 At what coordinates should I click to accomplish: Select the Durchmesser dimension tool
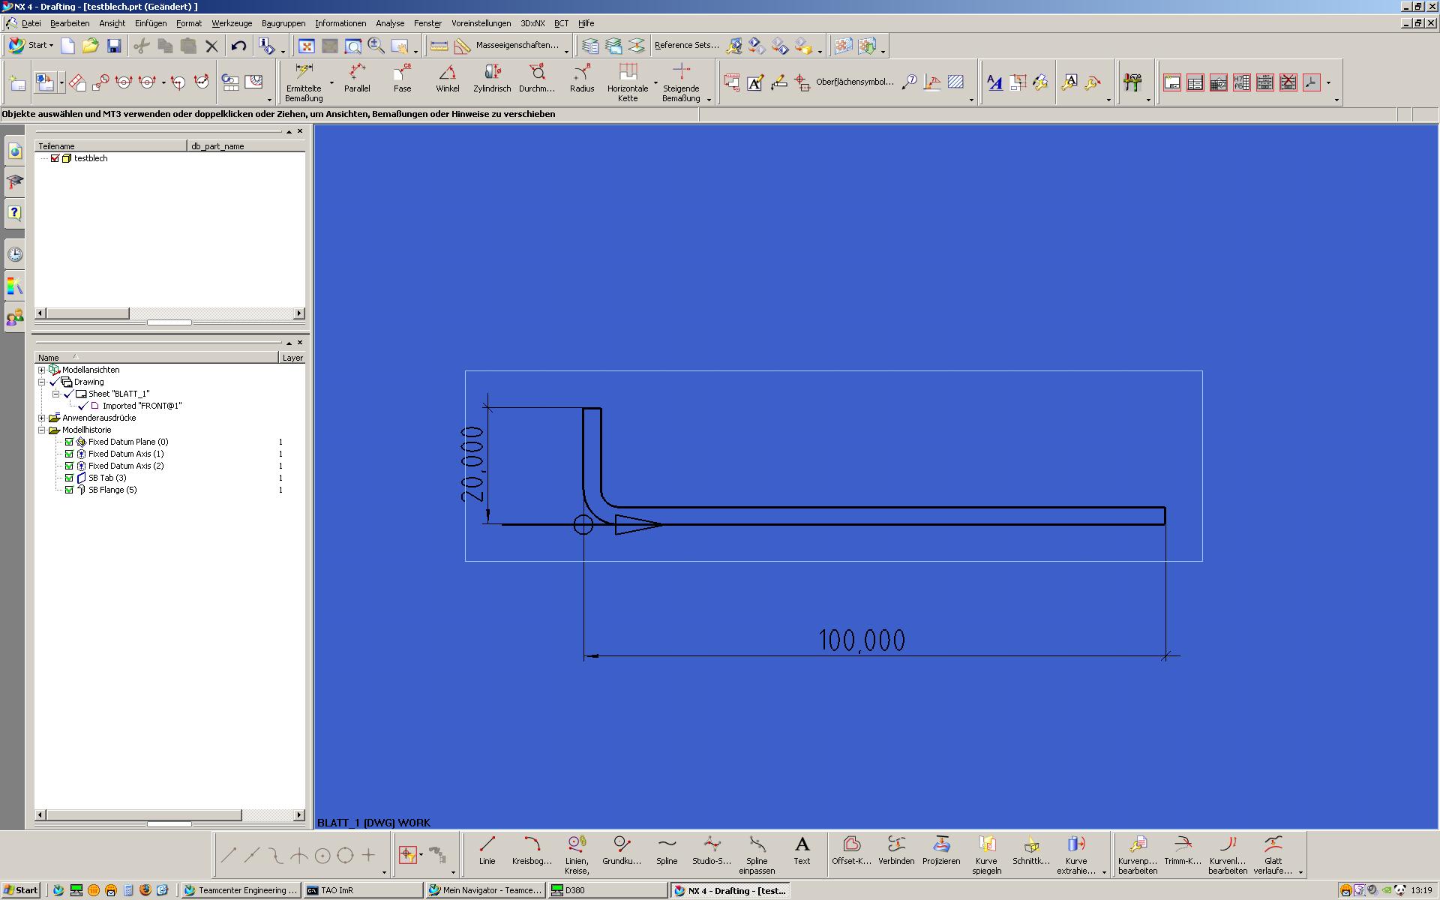537,78
